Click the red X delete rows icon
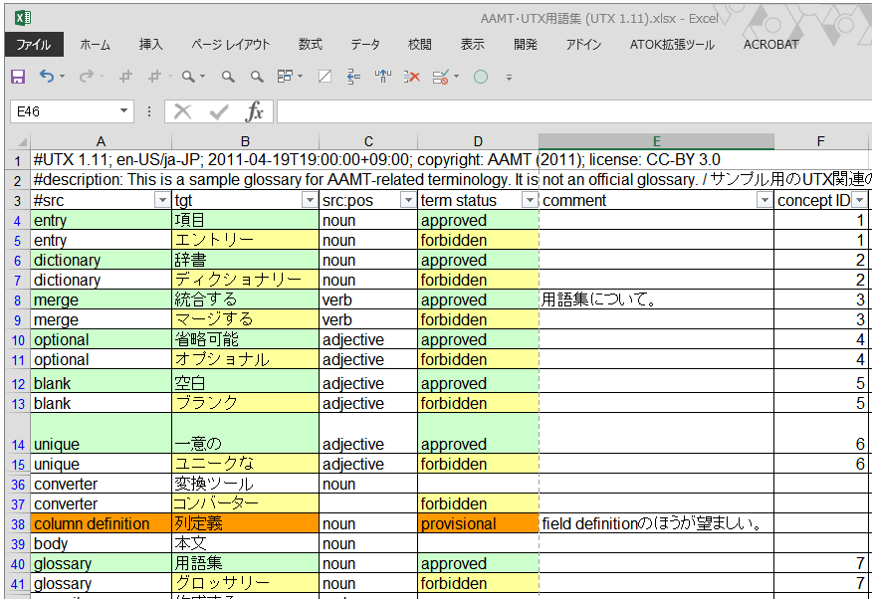Viewport: 872px width, 599px height. tap(412, 77)
